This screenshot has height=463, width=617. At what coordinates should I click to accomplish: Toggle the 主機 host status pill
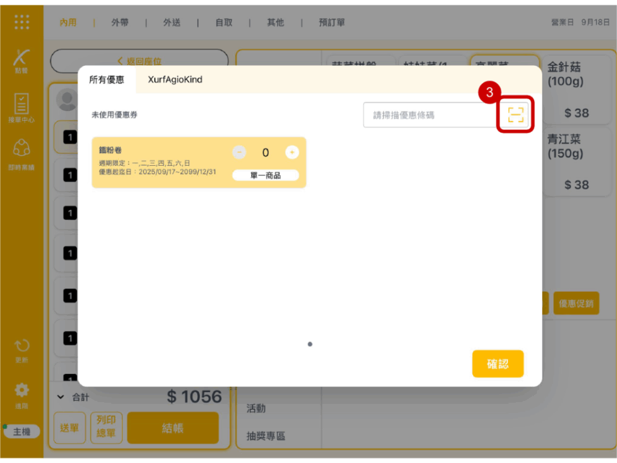click(22, 432)
